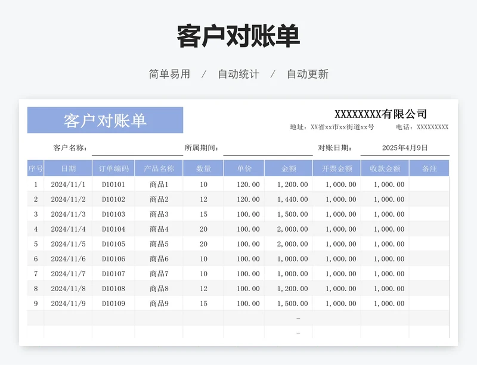Click the 开票金额 column header
The height and width of the screenshot is (365, 477).
pos(337,169)
